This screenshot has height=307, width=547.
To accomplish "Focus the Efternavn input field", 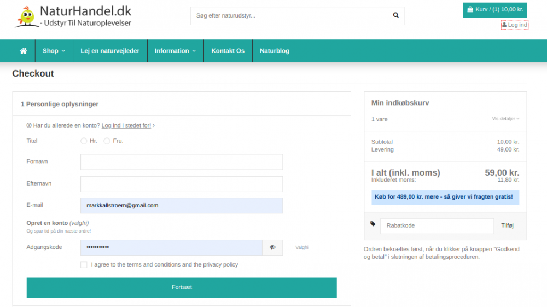I will 182,184.
